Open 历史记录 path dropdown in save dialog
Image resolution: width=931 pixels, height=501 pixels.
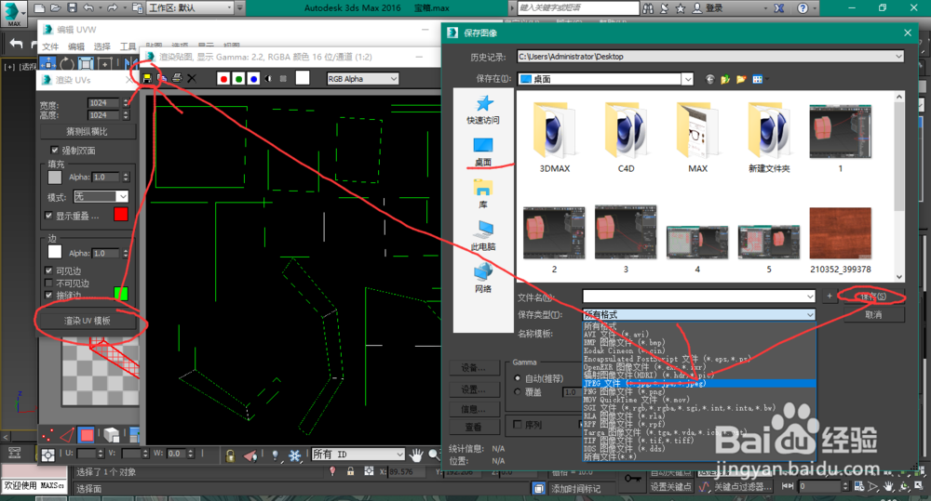pyautogui.click(x=710, y=57)
